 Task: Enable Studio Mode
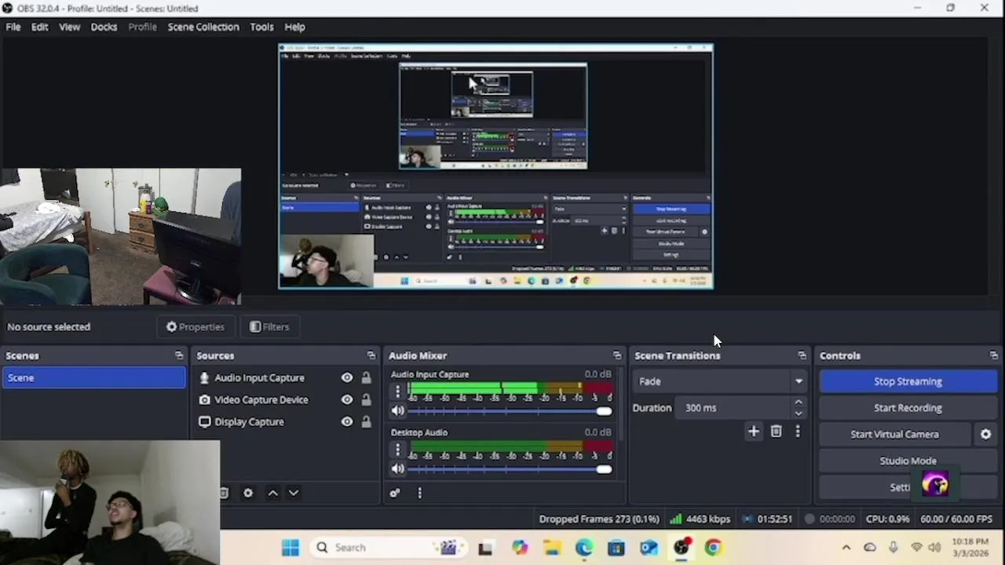pyautogui.click(x=908, y=461)
